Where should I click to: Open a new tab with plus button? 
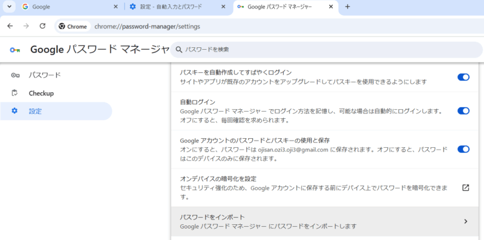[347, 7]
